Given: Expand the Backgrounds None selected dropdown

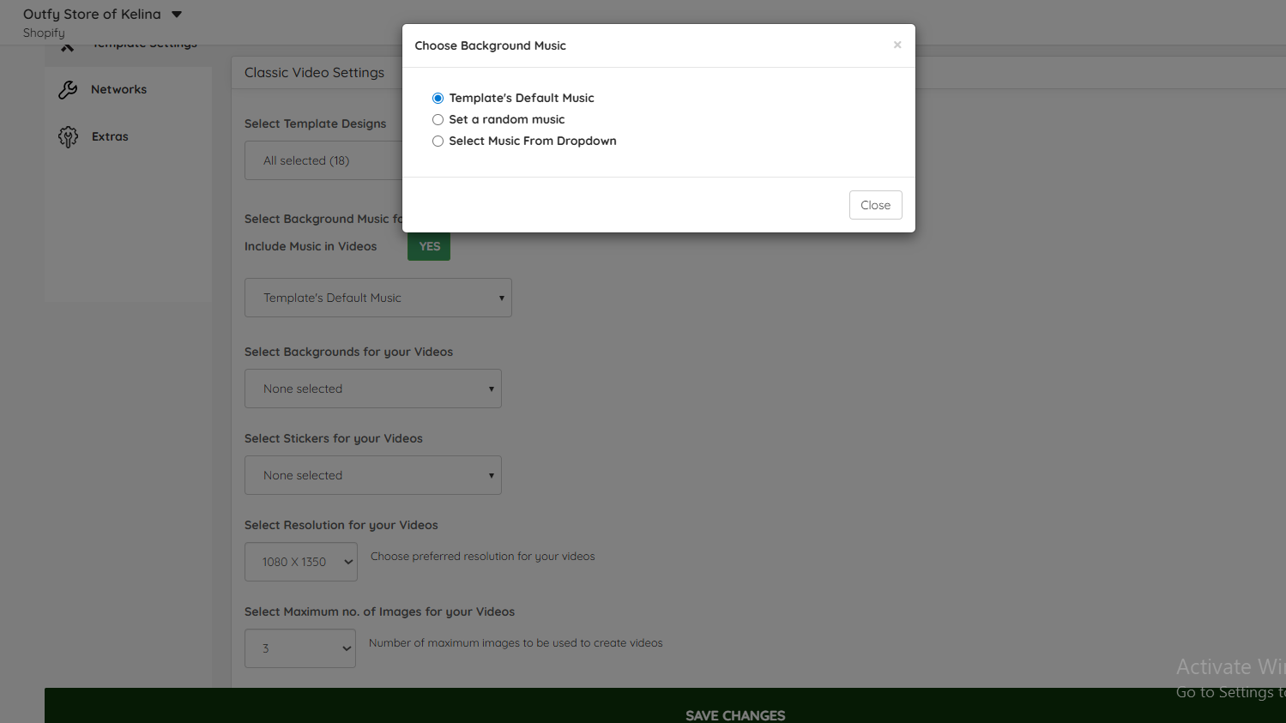Looking at the screenshot, I should click(x=373, y=389).
